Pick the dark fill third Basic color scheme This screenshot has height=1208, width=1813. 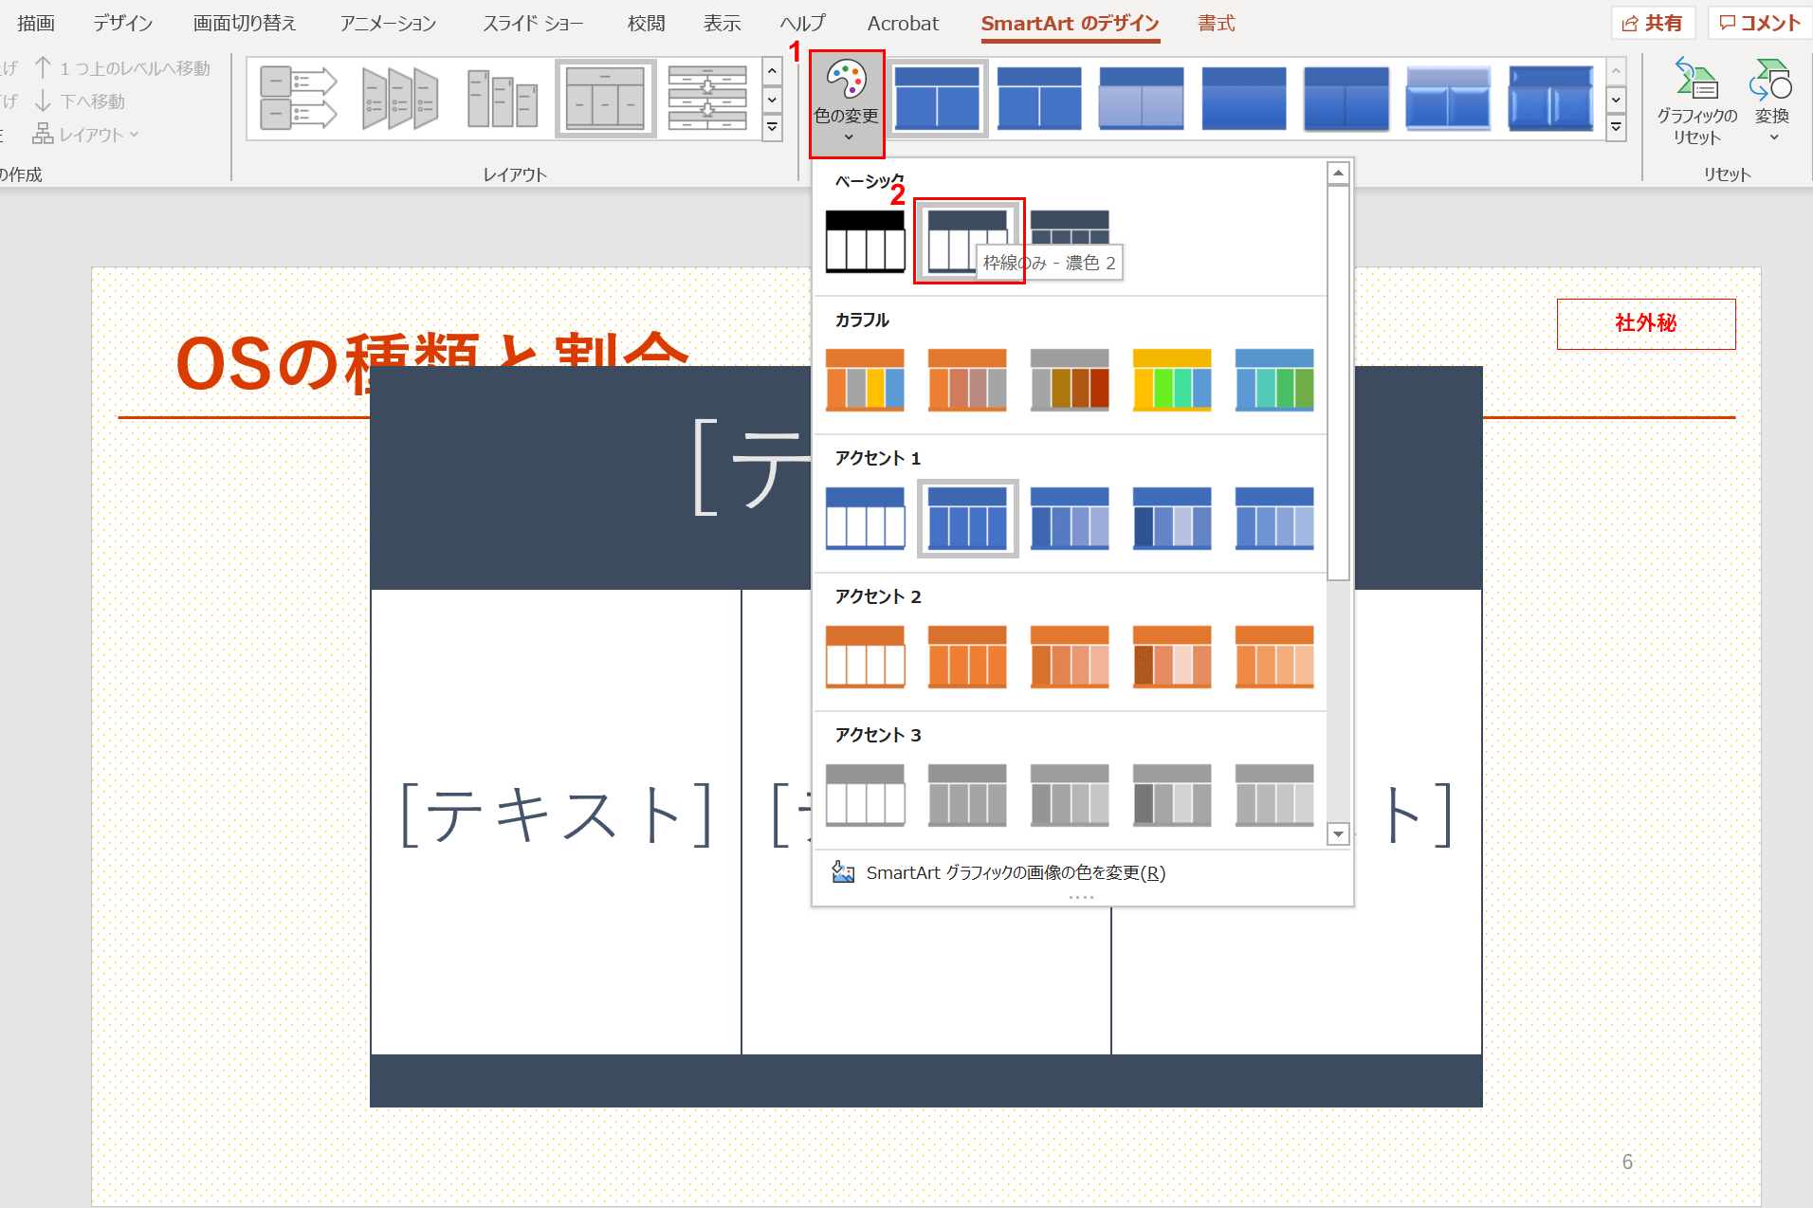(x=1070, y=228)
